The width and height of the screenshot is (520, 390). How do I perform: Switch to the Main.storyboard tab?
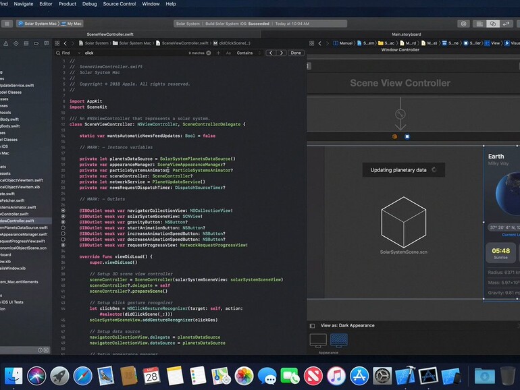click(x=407, y=34)
